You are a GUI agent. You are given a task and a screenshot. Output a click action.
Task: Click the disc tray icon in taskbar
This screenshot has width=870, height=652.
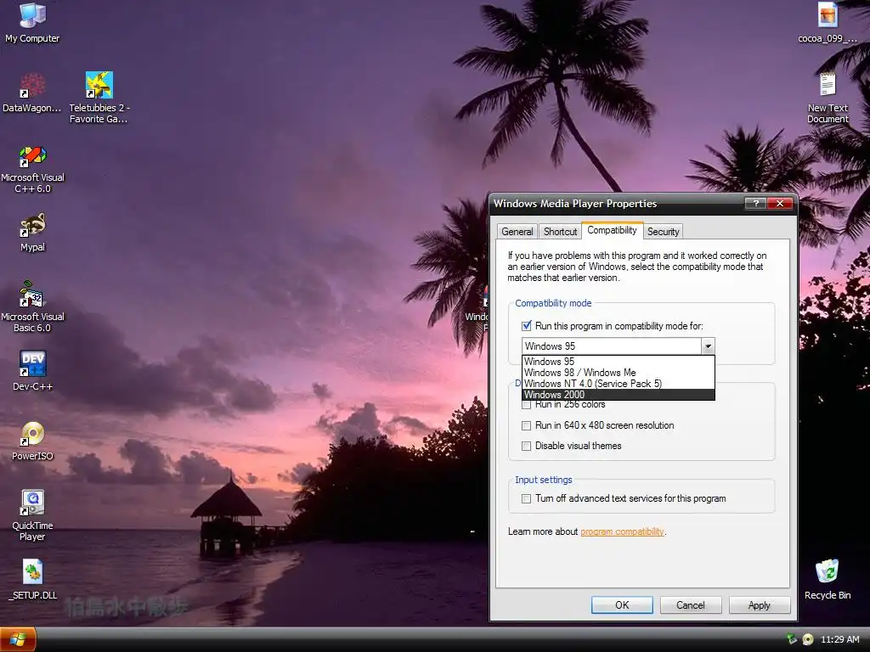[x=809, y=639]
